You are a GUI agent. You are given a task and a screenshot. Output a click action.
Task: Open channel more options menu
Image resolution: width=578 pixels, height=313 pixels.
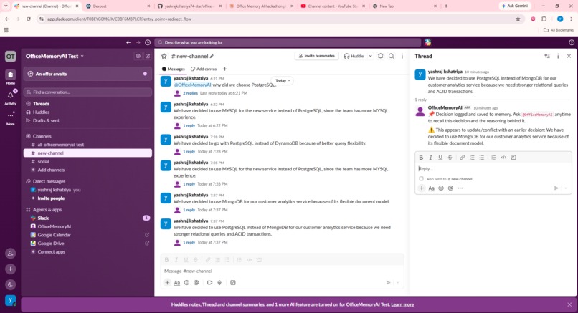click(402, 56)
